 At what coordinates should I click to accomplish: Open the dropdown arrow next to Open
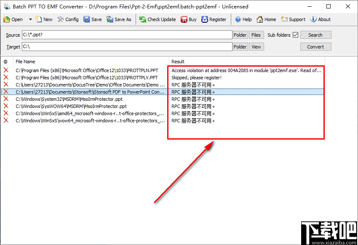[x=29, y=19]
